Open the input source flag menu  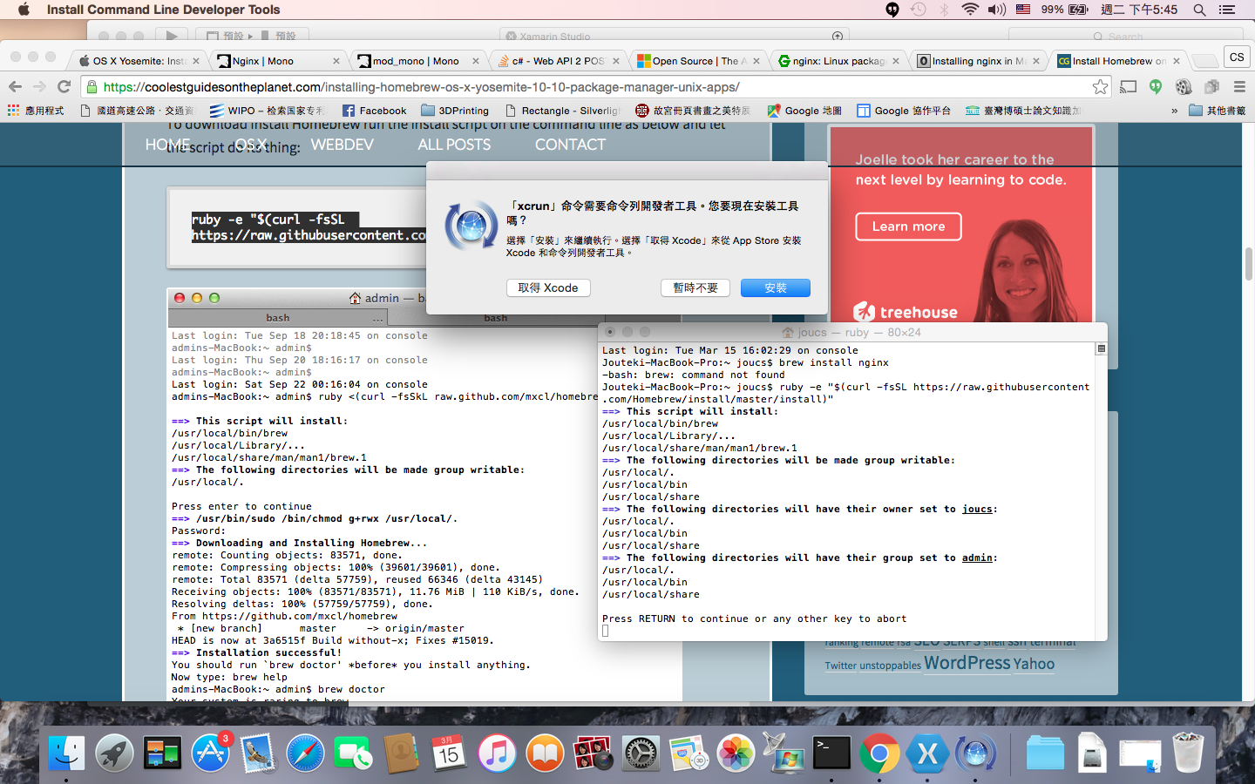coord(1024,10)
